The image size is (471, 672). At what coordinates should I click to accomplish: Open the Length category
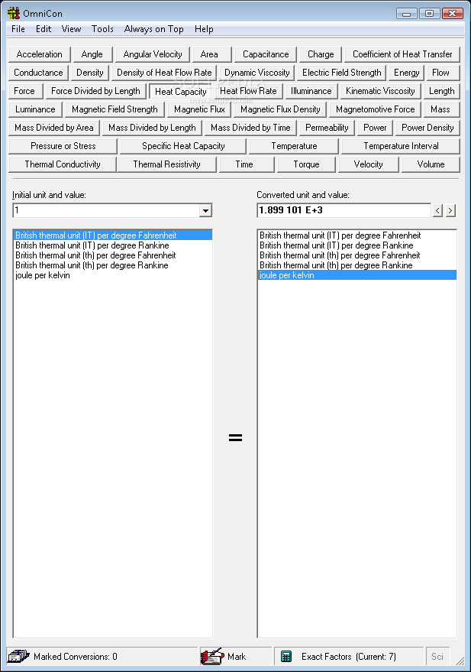(x=442, y=91)
